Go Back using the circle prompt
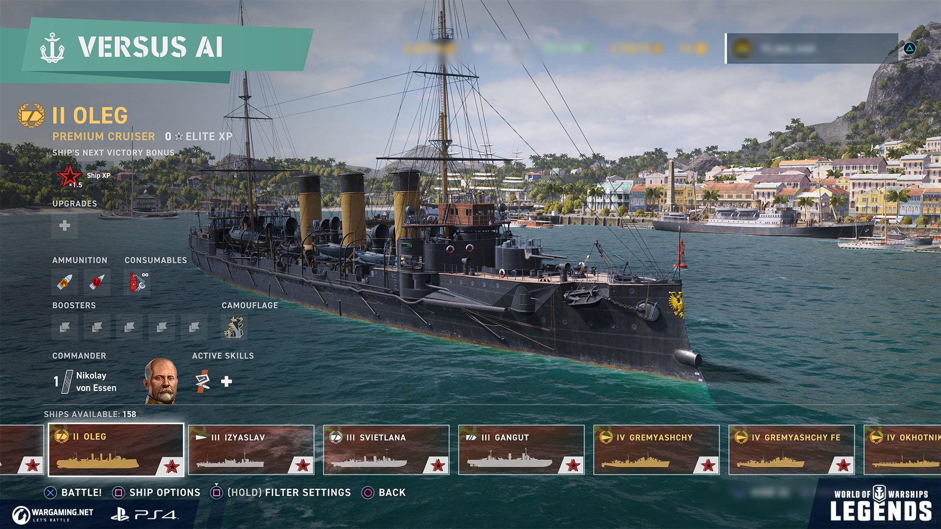The height and width of the screenshot is (529, 941). pyautogui.click(x=384, y=493)
